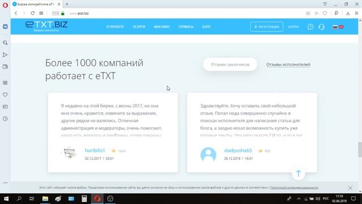Switch site language to Russian flag
This screenshot has width=362, height=204.
click(x=335, y=27)
